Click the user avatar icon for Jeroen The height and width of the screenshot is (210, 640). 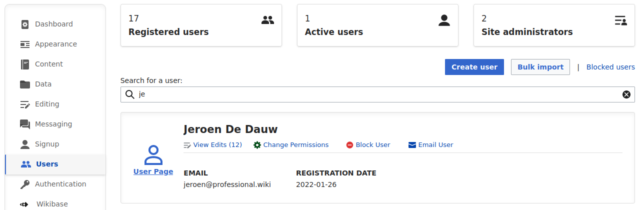click(153, 155)
